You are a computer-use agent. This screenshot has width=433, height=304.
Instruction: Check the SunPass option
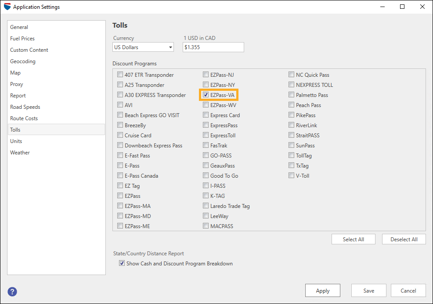click(291, 145)
